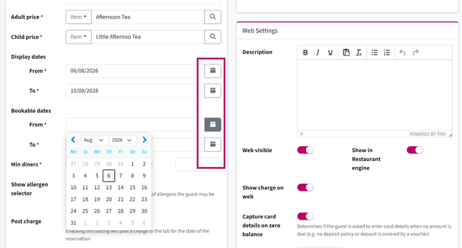The height and width of the screenshot is (248, 462).
Task: Disable Show in Restaurant engine toggle
Action: 415,150
